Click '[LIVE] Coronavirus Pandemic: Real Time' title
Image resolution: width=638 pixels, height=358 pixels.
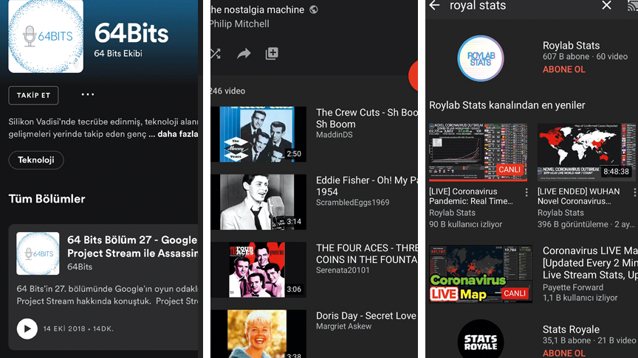pos(471,196)
